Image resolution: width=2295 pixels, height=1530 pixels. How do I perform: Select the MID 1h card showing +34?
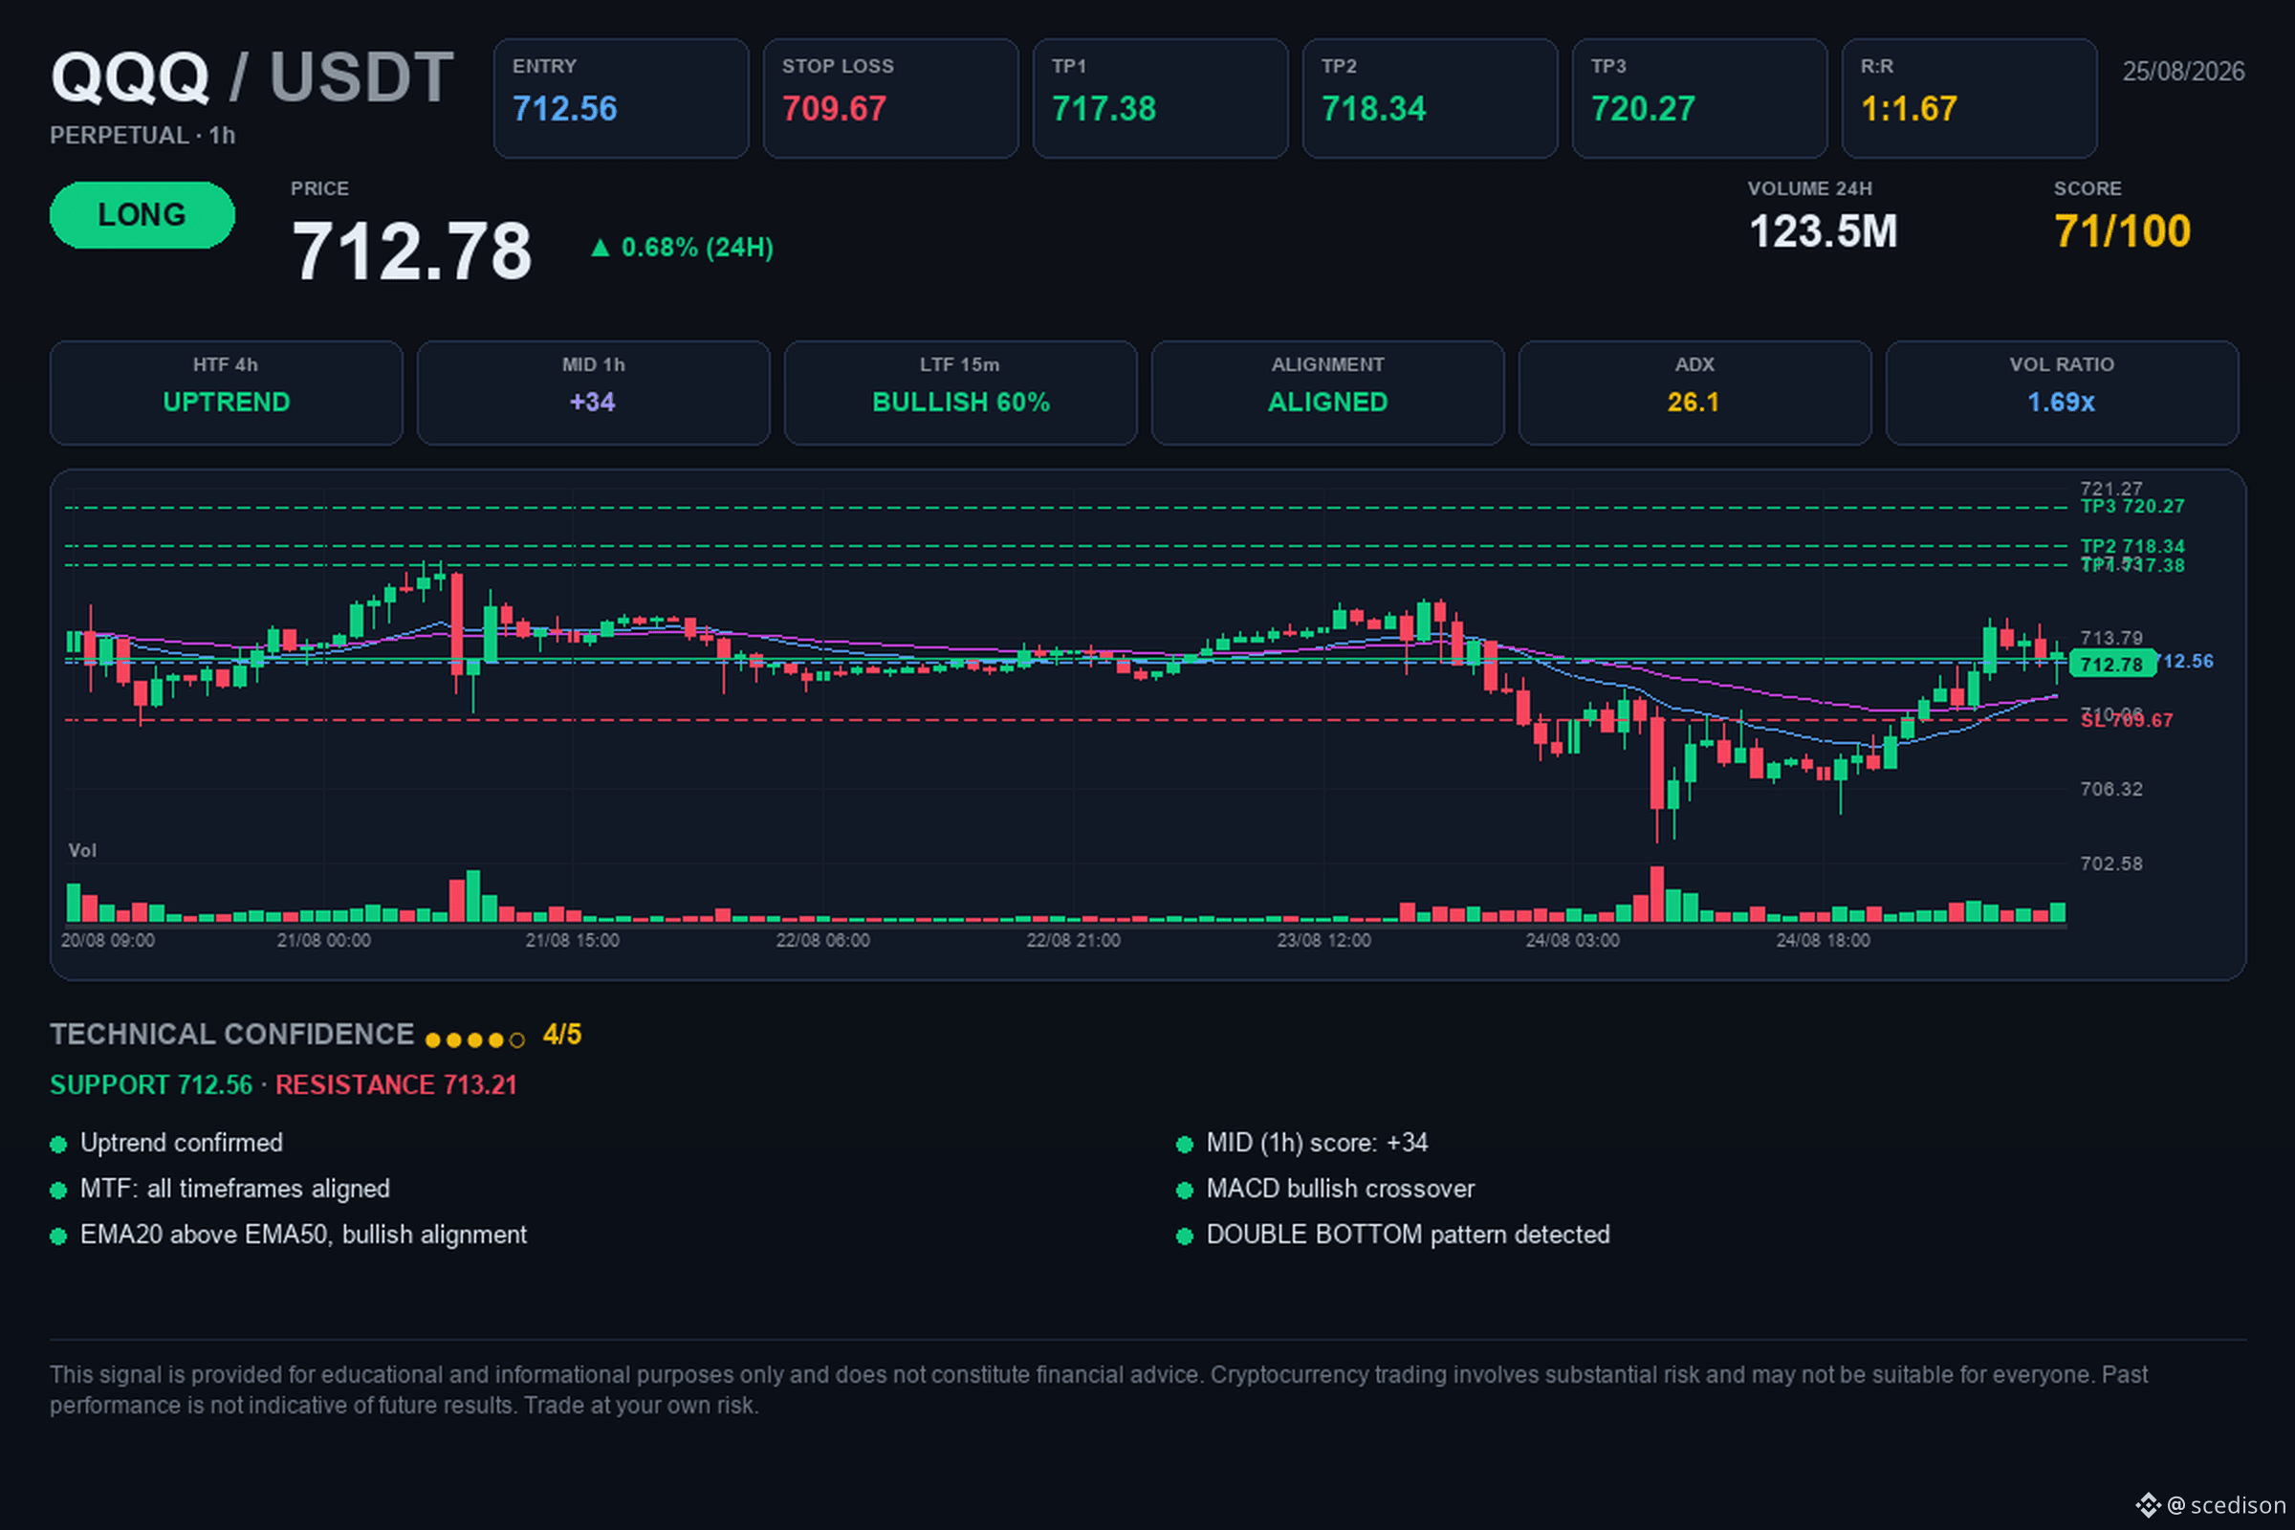coord(593,392)
